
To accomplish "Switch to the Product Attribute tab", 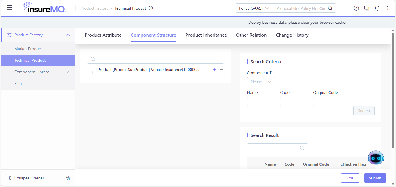I will point(103,35).
